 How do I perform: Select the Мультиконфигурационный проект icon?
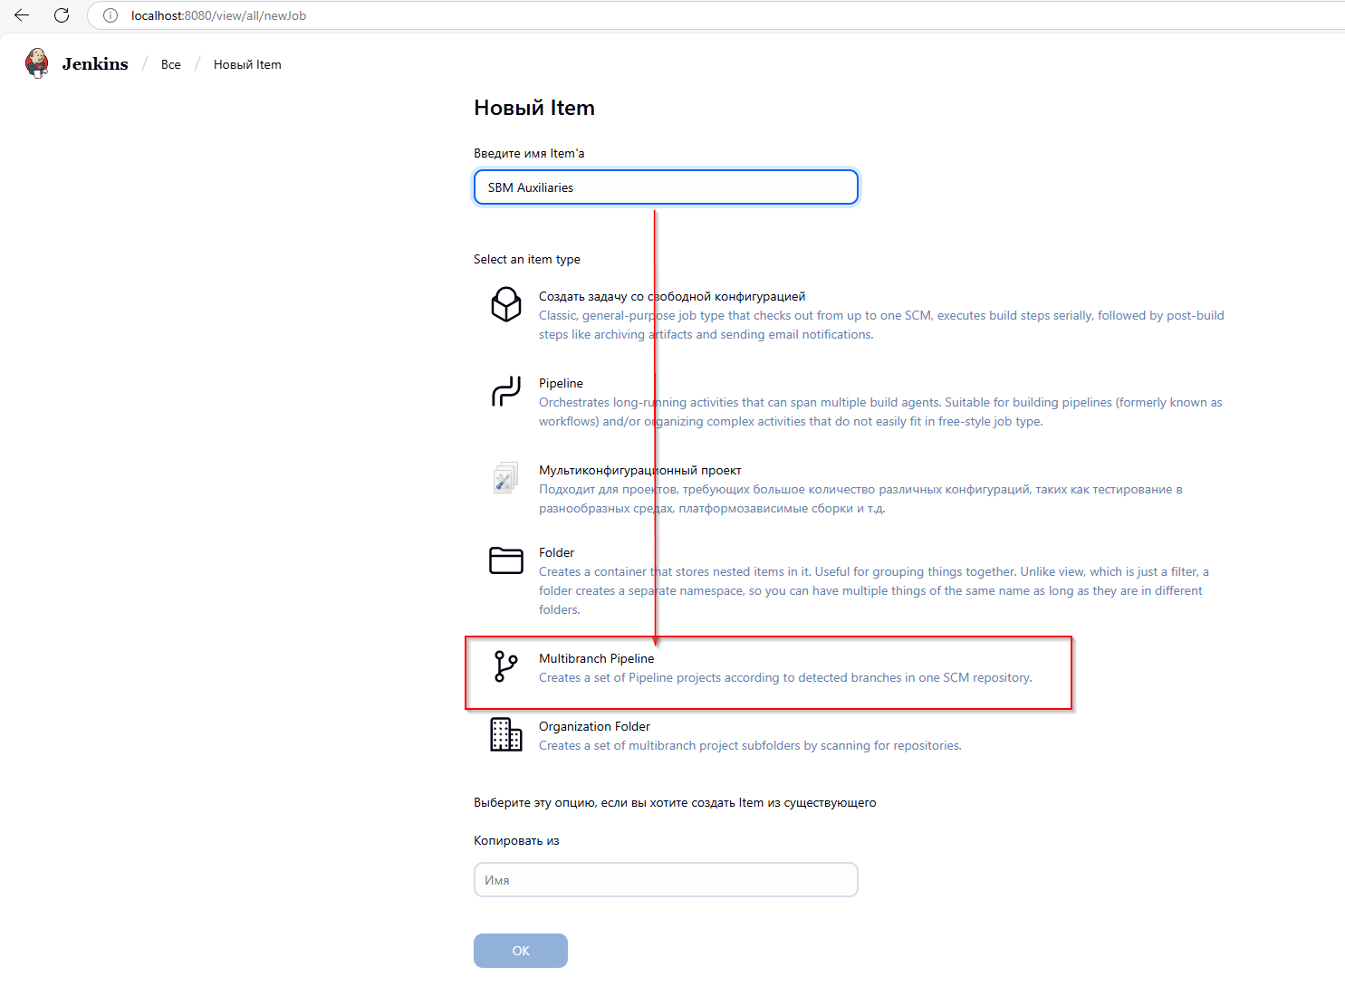505,477
